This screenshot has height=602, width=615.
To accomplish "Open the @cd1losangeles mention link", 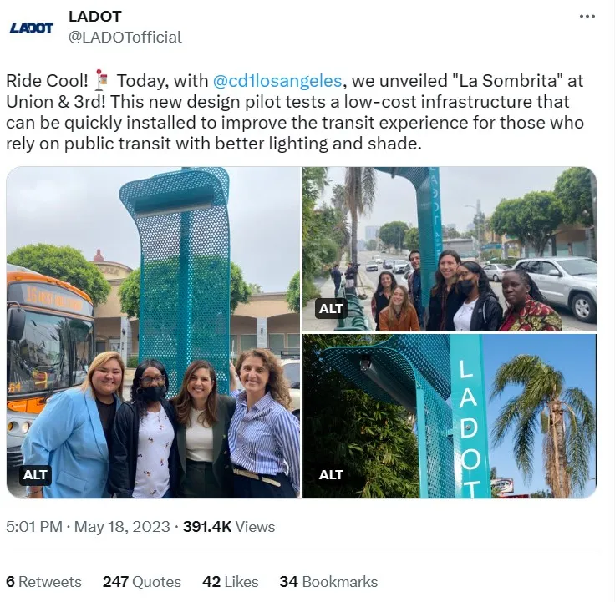I will coord(277,81).
